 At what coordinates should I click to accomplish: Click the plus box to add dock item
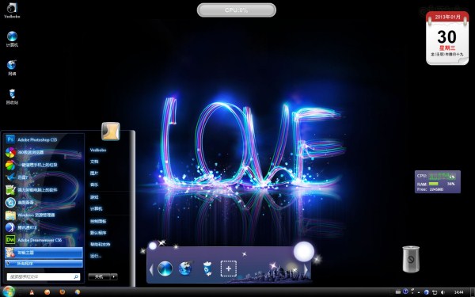tap(229, 268)
